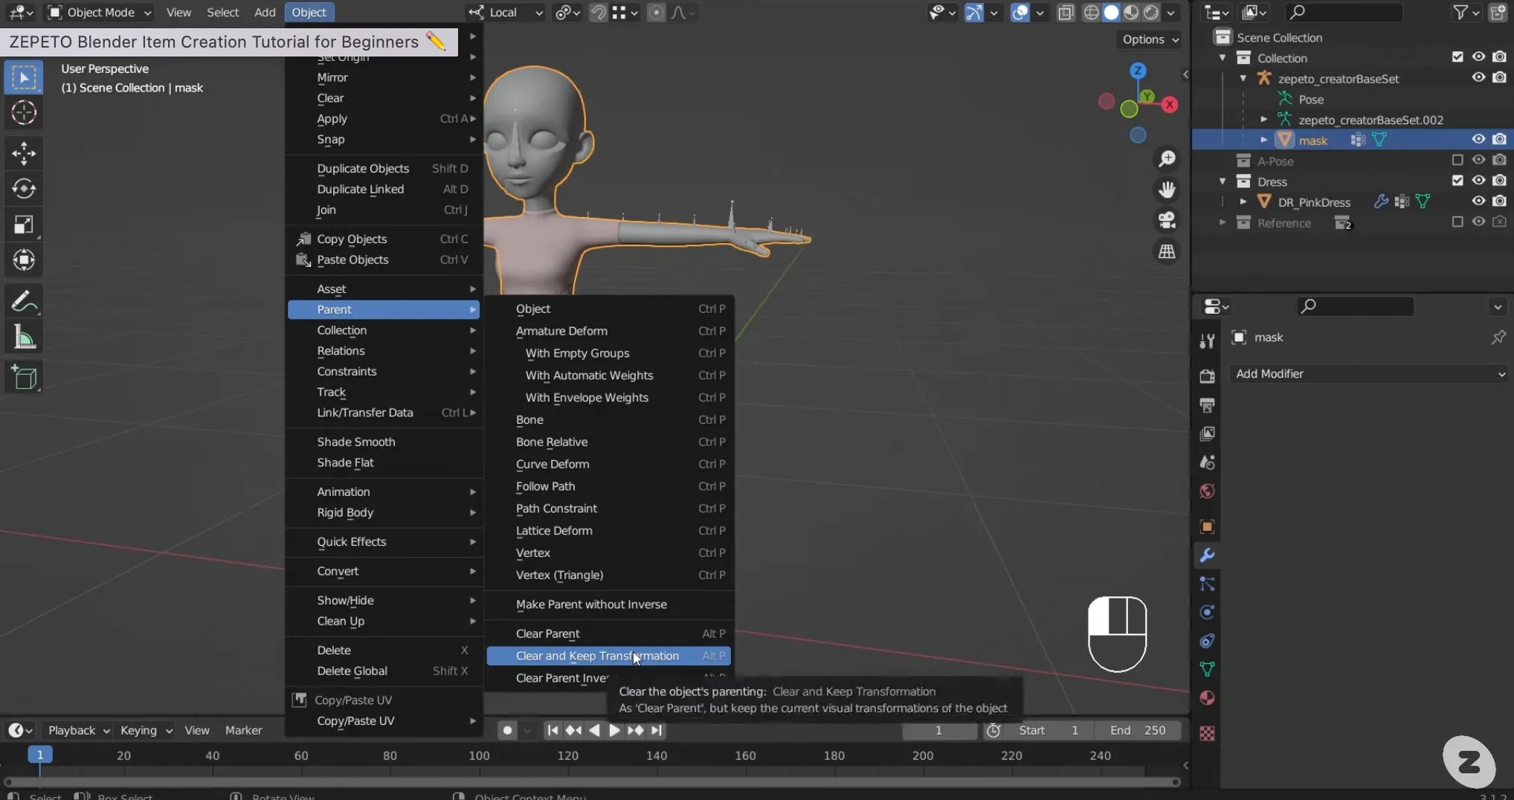Switch orthographic perspective grid icon
Screen dimensions: 1514x800
coord(1167,252)
